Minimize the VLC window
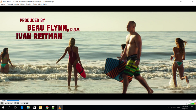 (x=181, y=2)
